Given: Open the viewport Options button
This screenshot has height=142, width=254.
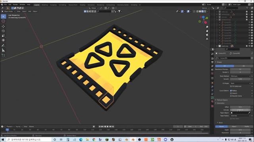Looking at the screenshot, I should click(205, 8).
